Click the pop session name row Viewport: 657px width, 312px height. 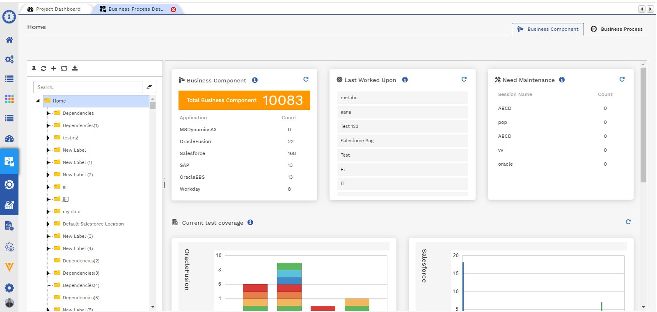[x=560, y=122]
